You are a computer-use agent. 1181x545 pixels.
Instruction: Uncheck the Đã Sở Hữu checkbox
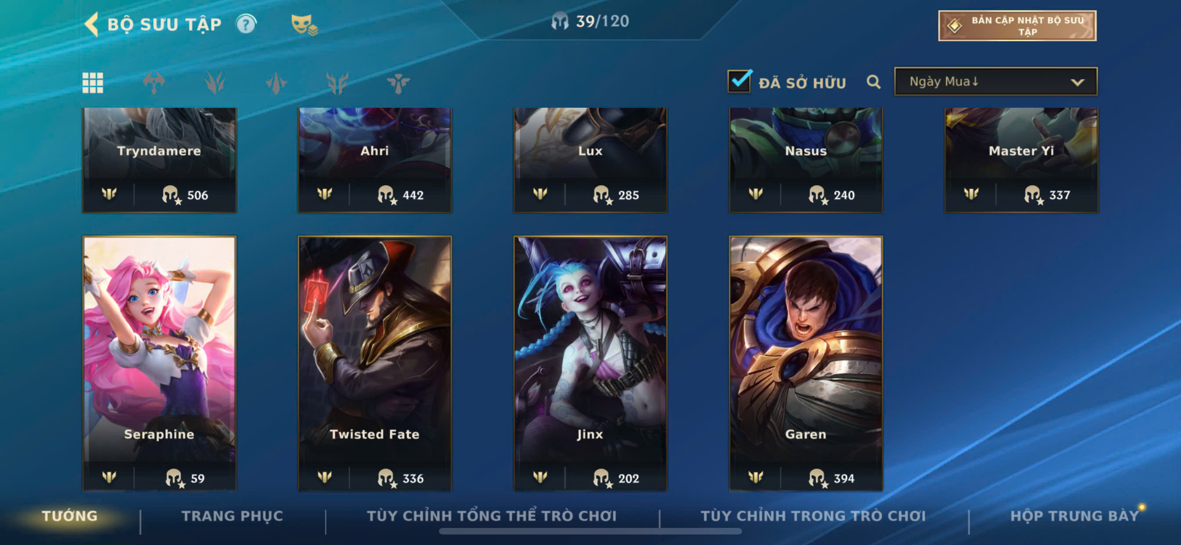(x=739, y=81)
